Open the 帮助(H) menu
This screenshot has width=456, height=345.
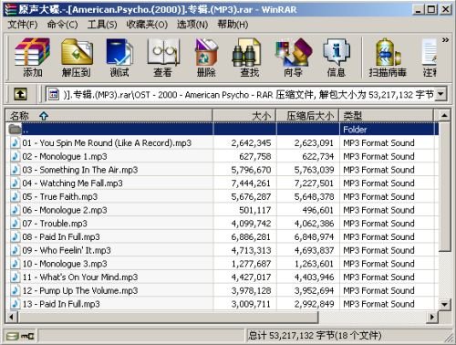pos(233,25)
